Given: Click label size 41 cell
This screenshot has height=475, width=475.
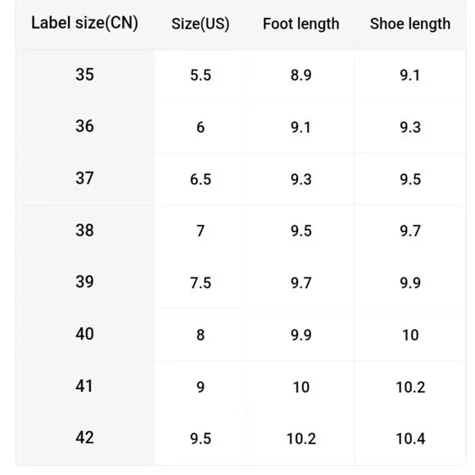Looking at the screenshot, I should 84,387.
